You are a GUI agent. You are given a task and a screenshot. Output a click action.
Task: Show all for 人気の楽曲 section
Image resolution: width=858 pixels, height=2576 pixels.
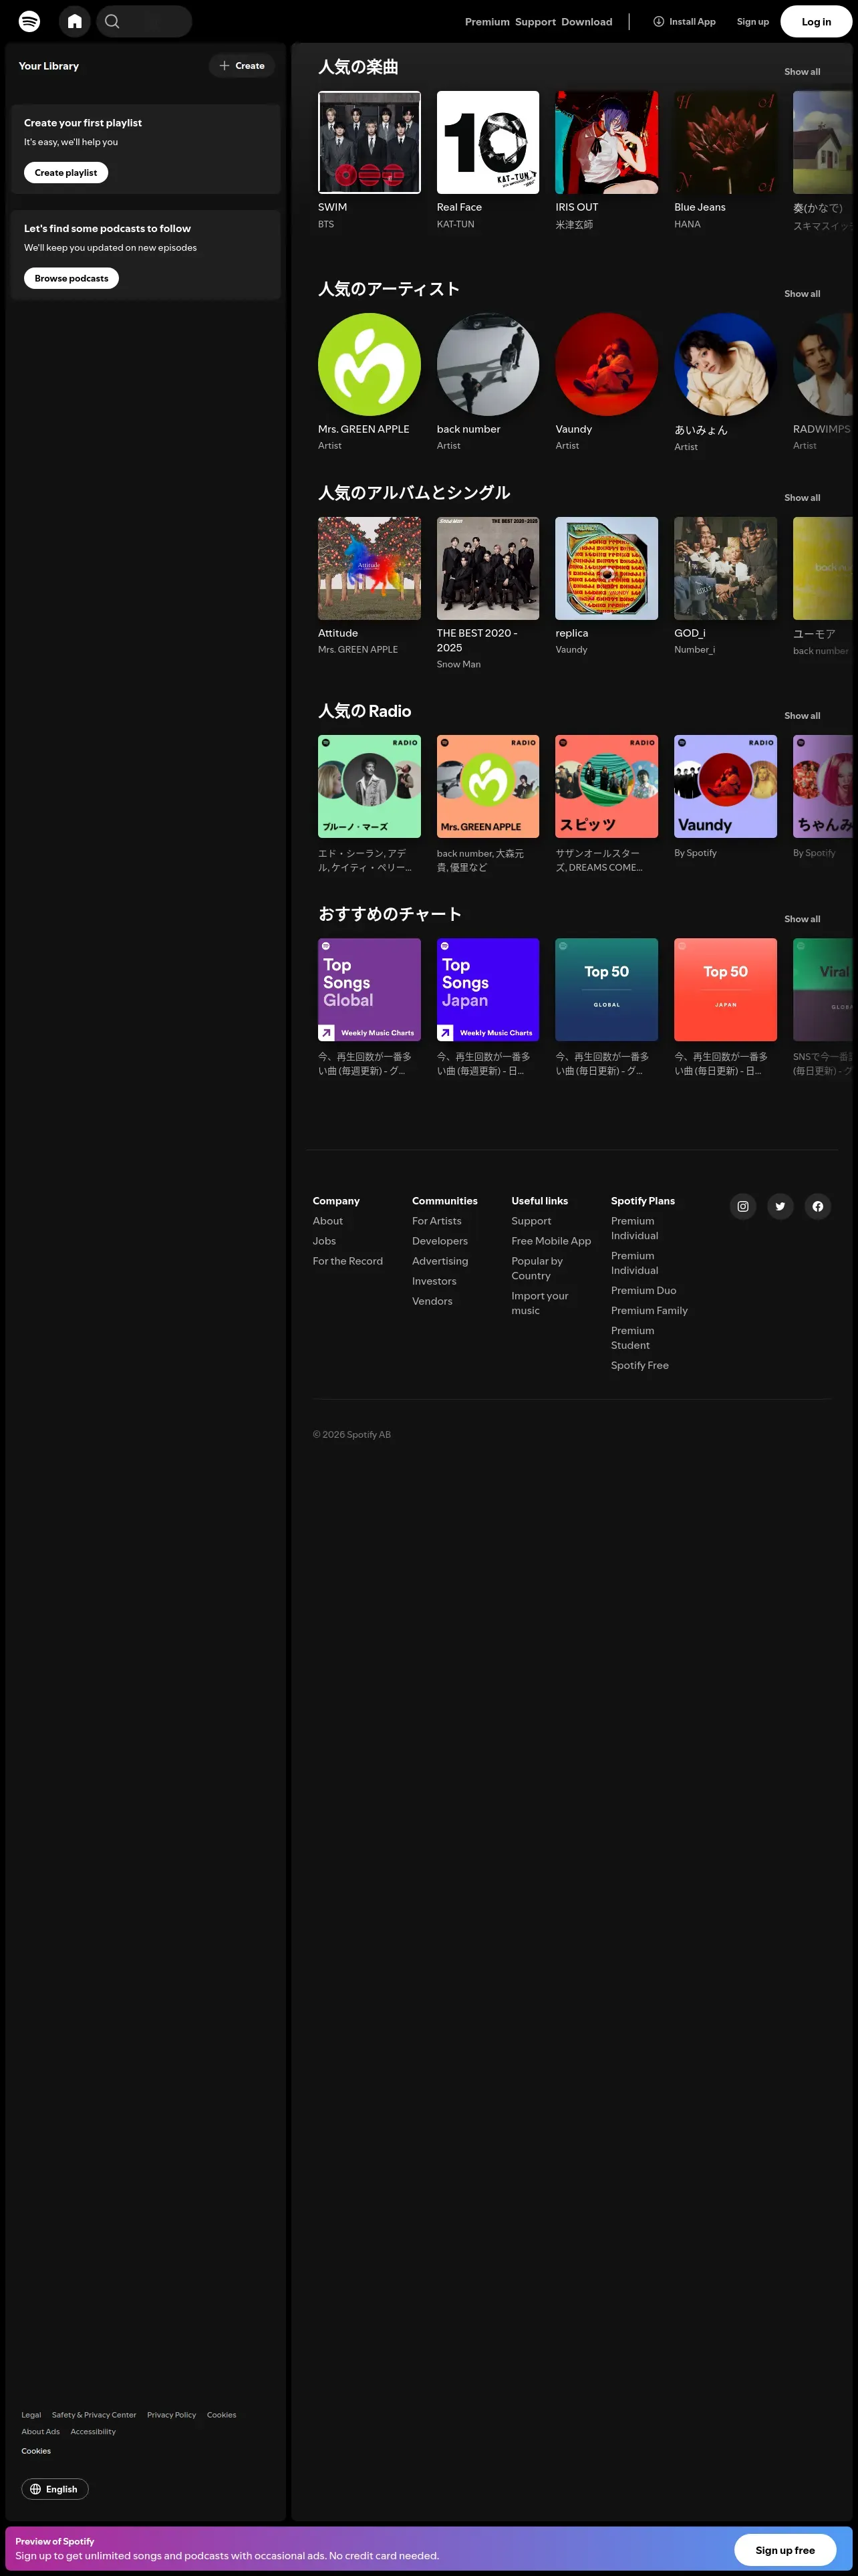pos(802,72)
